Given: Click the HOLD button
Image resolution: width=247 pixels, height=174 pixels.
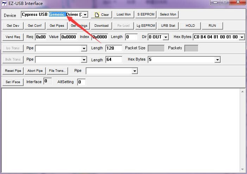Looking at the screenshot, I should pos(190,26).
